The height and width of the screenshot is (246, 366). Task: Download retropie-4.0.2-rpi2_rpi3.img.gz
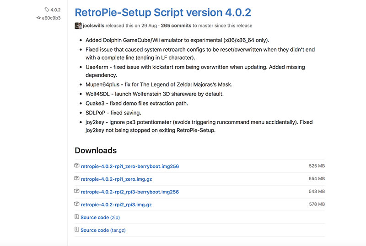tap(116, 205)
